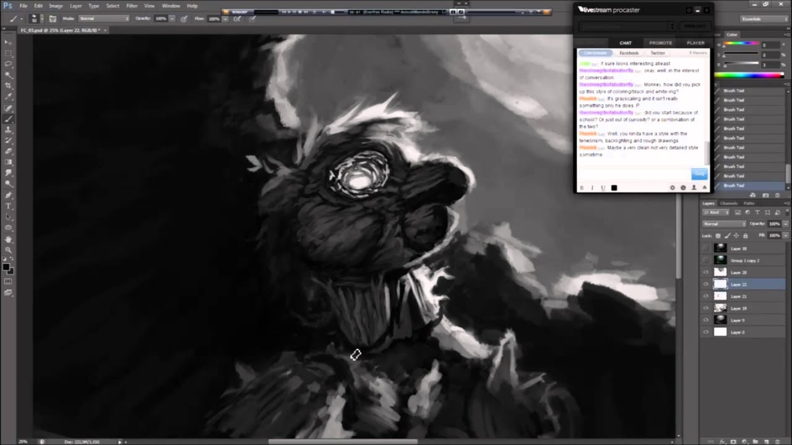Toggle visibility of Layer 9
Viewport: 792px width, 445px height.
pyautogui.click(x=706, y=320)
